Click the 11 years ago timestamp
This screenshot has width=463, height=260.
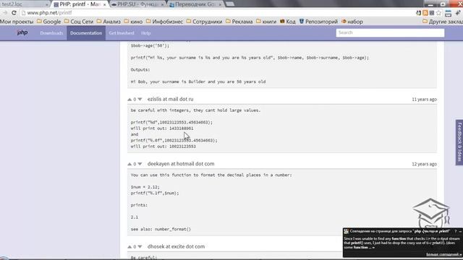tap(424, 100)
